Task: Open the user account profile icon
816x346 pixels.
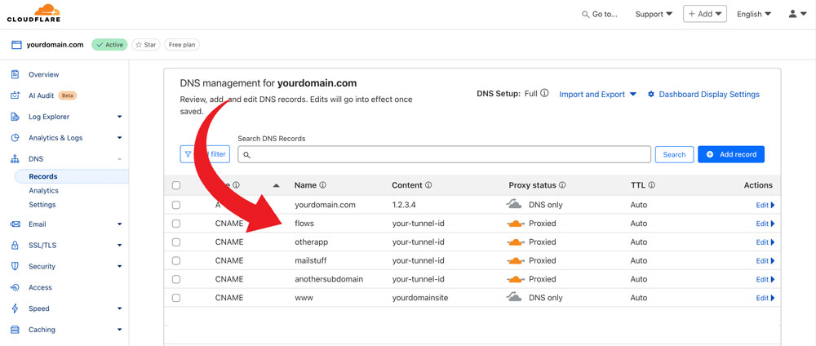Action: [x=792, y=14]
